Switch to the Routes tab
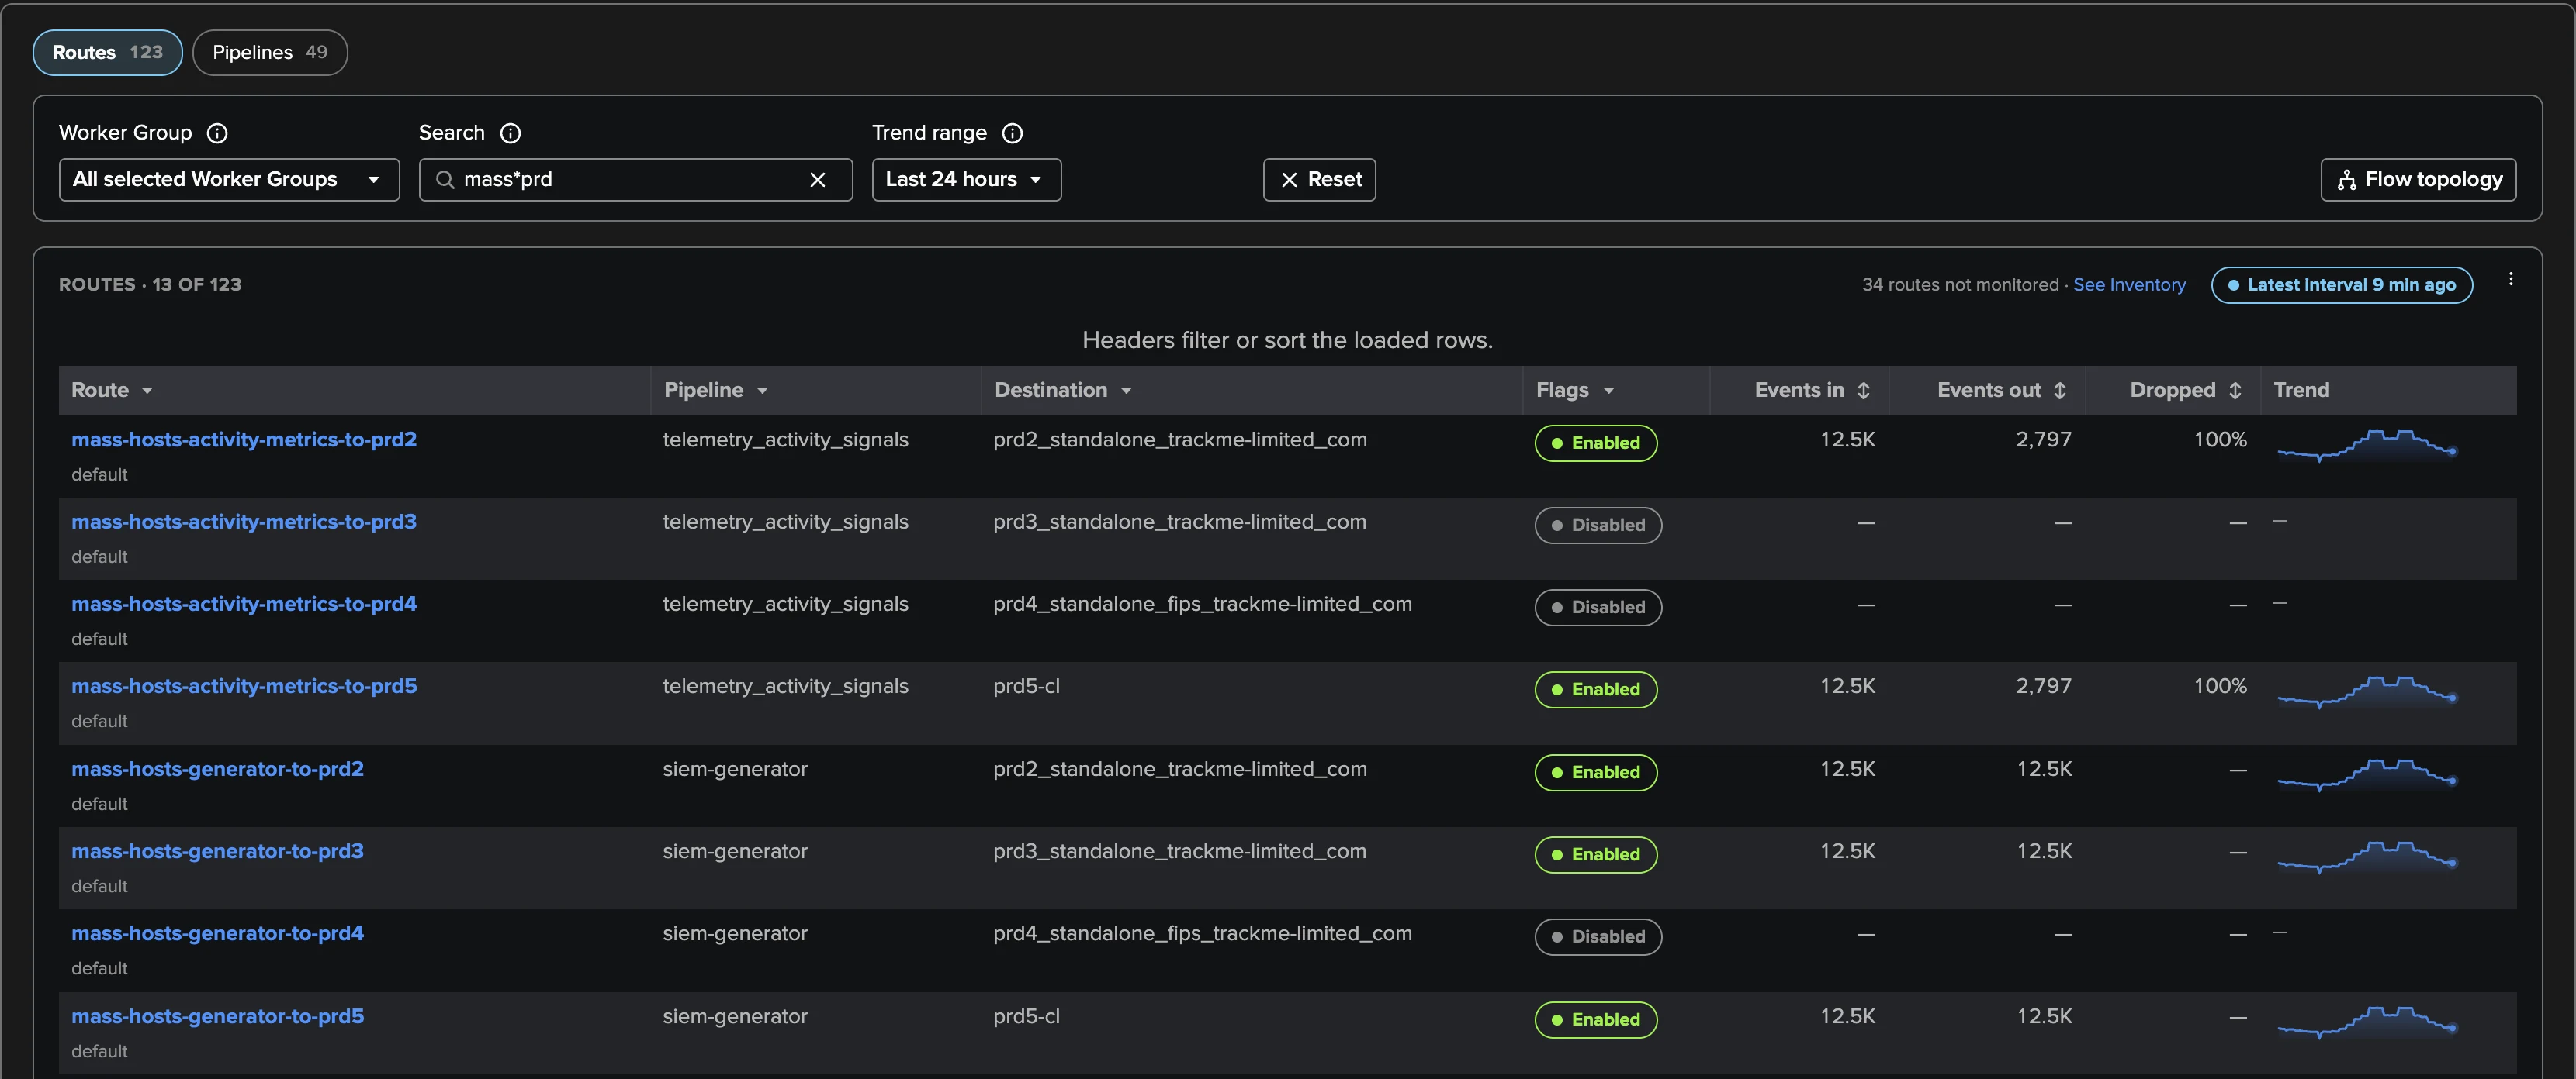 pyautogui.click(x=107, y=52)
